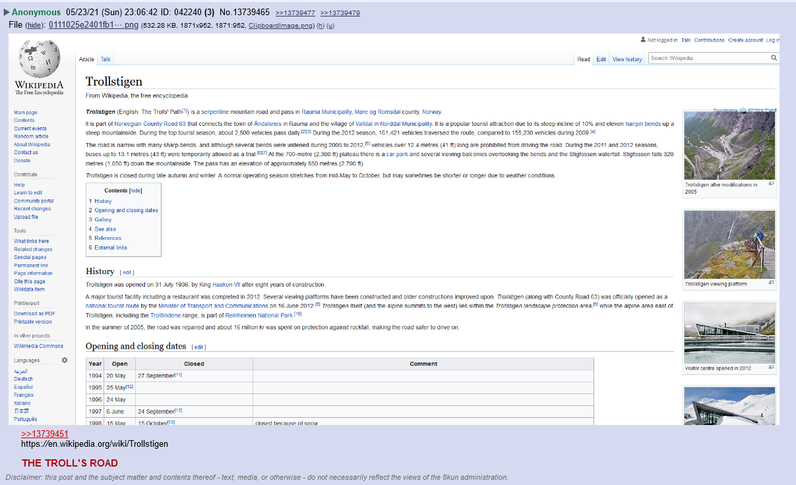Open Recent changes in the sidebar
Image resolution: width=796 pixels, height=485 pixels.
pos(32,209)
